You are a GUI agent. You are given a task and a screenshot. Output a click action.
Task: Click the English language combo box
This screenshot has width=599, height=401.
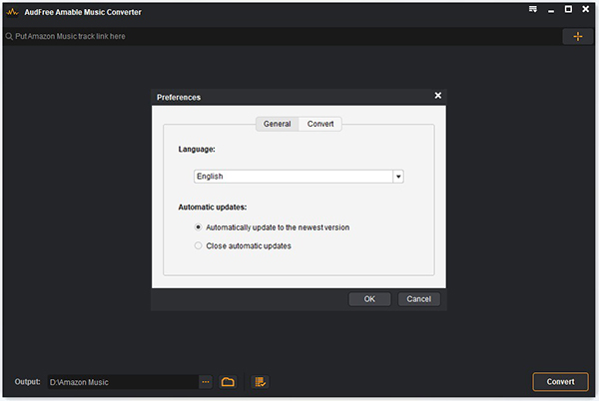(x=299, y=177)
